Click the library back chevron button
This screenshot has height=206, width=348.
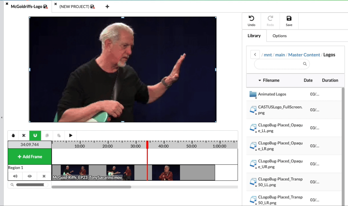[255, 54]
